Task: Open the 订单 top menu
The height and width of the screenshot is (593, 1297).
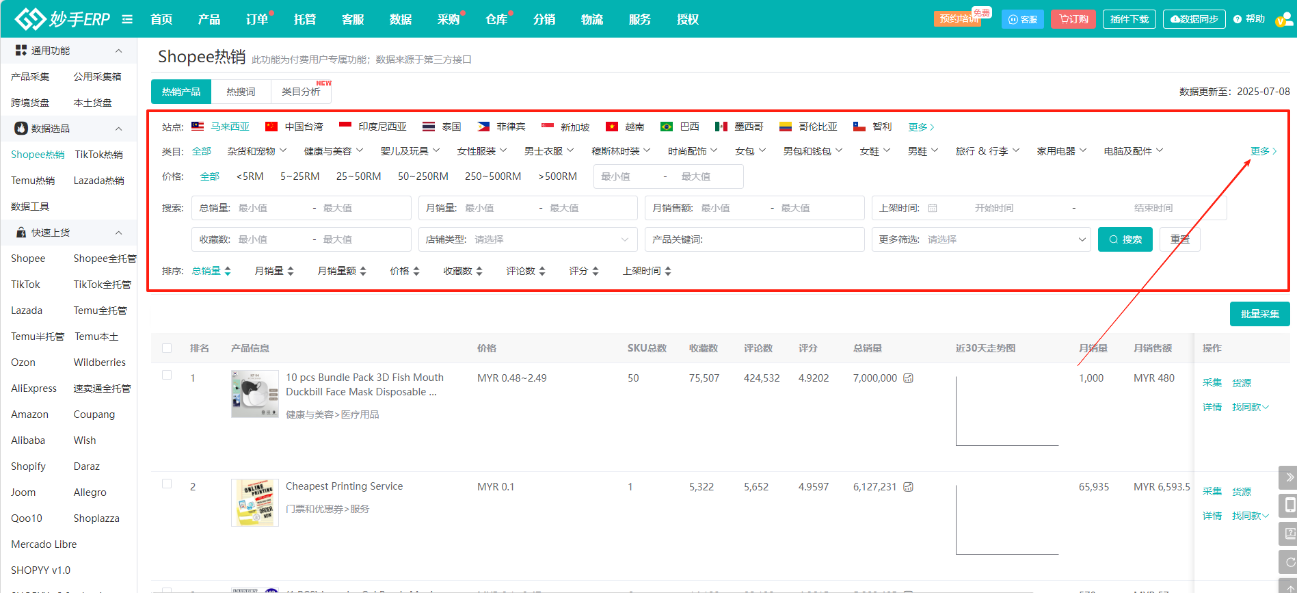Action: (257, 19)
